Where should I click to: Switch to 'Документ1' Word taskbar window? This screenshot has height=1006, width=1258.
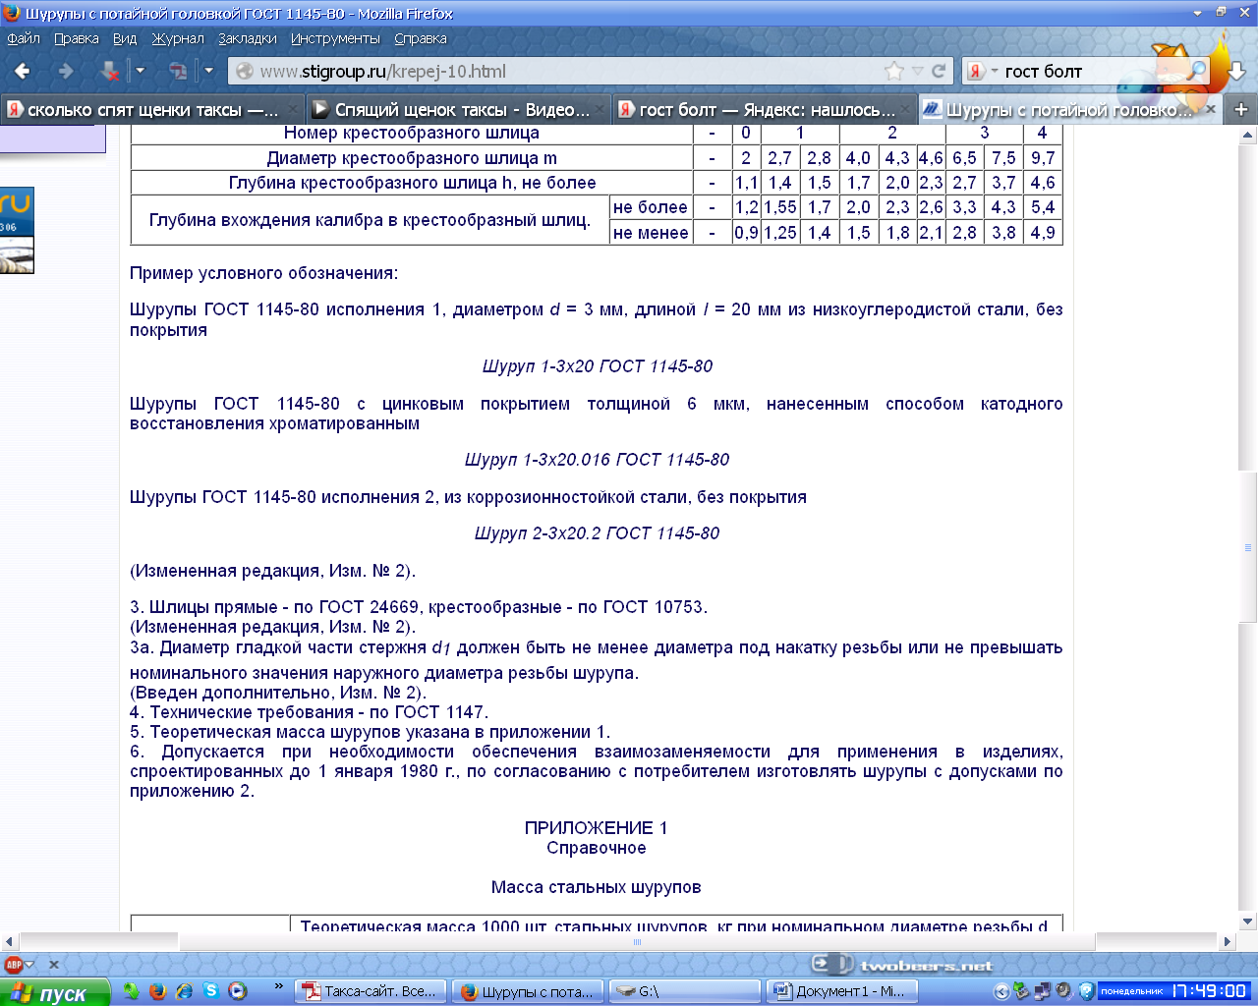click(841, 991)
